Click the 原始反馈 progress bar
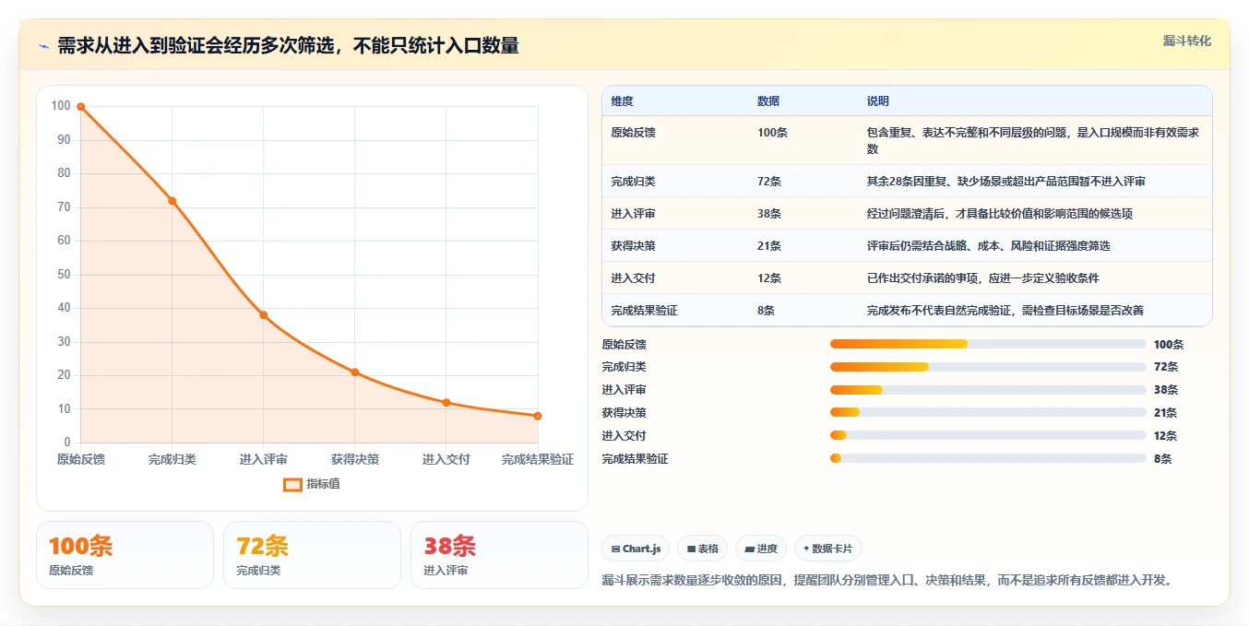 [x=988, y=344]
